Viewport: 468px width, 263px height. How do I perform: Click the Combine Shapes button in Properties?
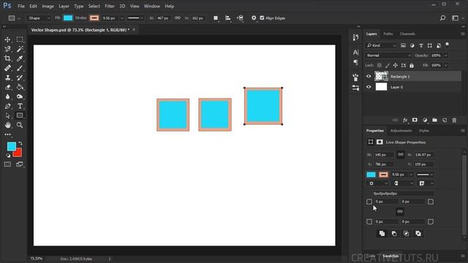click(382, 234)
